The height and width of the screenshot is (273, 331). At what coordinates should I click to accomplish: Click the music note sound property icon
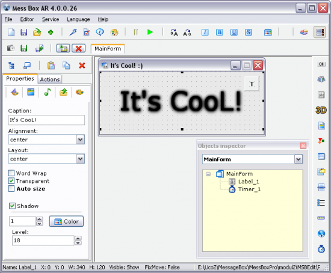[x=48, y=92]
